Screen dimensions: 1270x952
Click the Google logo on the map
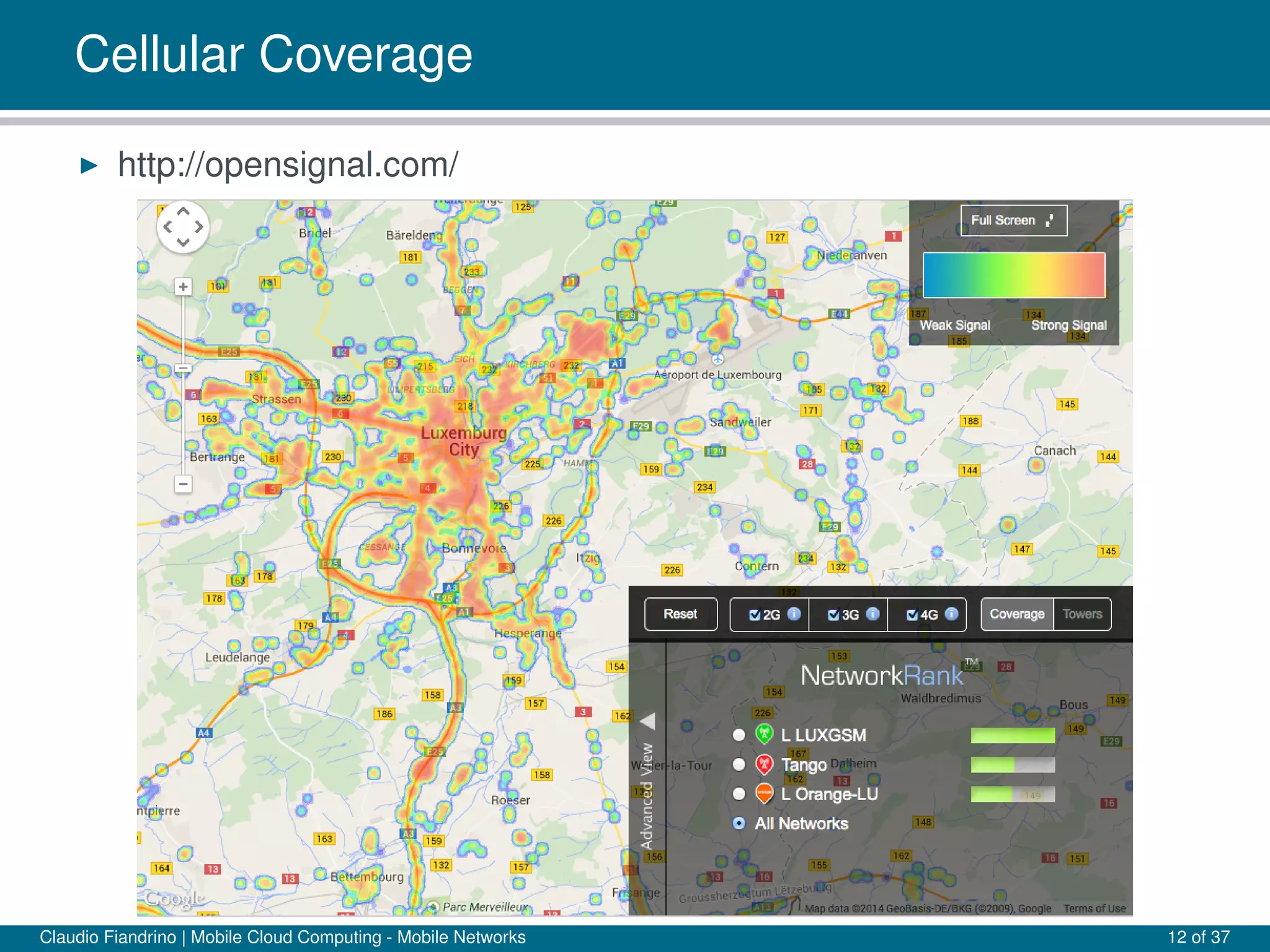click(x=174, y=899)
